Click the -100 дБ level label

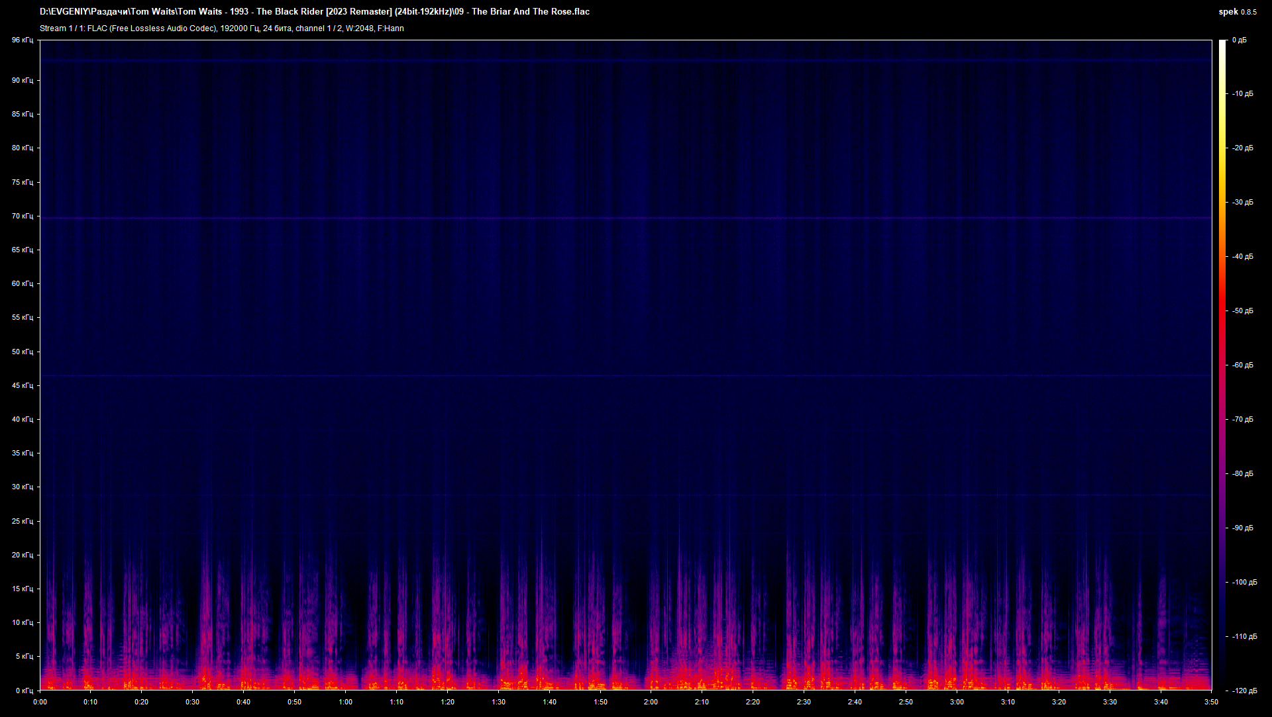tap(1245, 583)
